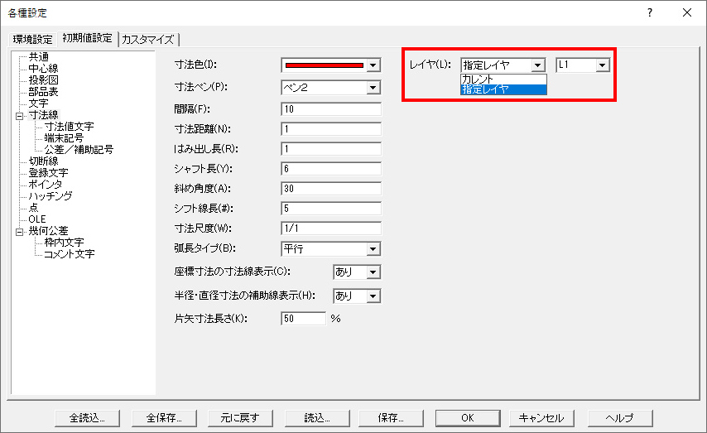Screen dimensions: 707x433
Task: Open the 座標寸法の寸法線表示 dropdown
Action: 373,272
